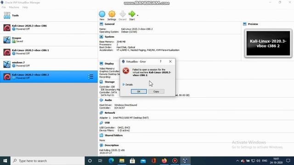The width and height of the screenshot is (294, 165).
Task: Click the taskbar search box
Action: pyautogui.click(x=48, y=161)
